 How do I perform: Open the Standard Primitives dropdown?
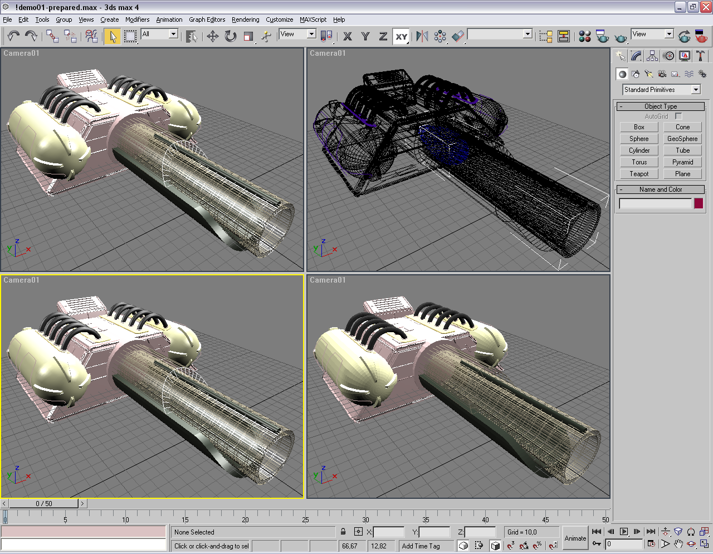pos(661,90)
